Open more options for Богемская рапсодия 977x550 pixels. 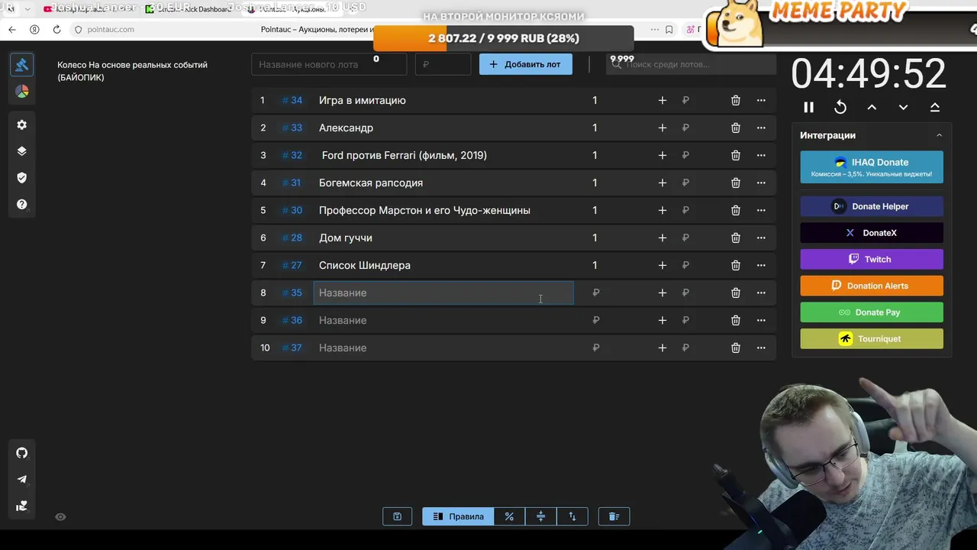(x=761, y=183)
